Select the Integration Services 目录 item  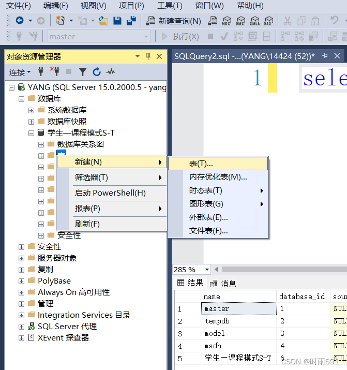(84, 315)
